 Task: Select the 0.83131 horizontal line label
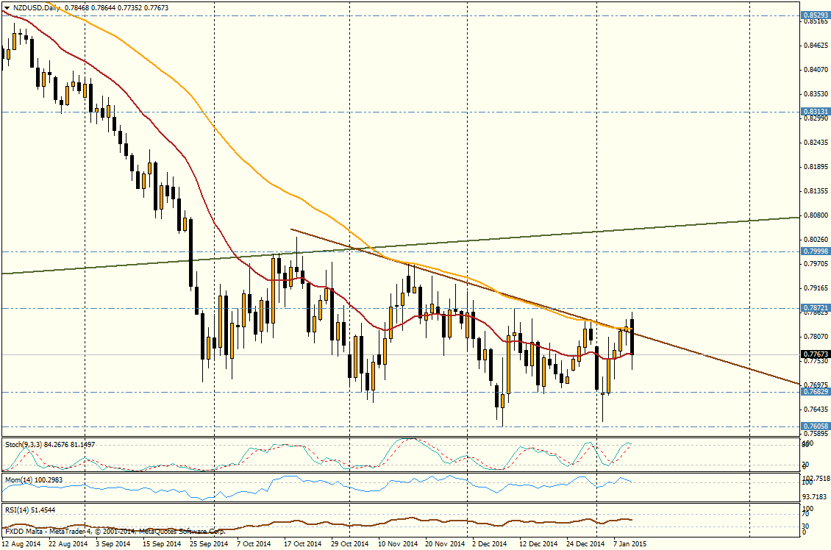tap(816, 112)
